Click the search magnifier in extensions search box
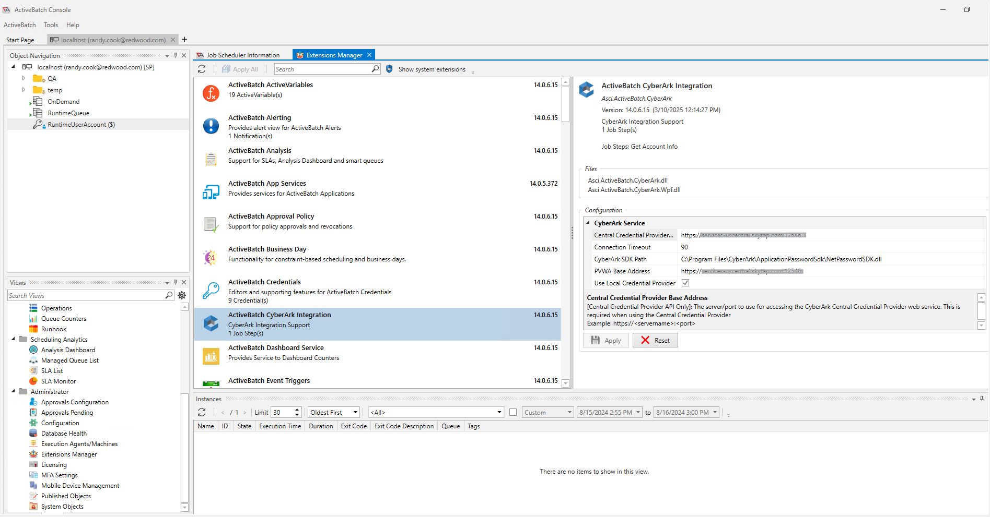The width and height of the screenshot is (990, 517). click(x=375, y=69)
